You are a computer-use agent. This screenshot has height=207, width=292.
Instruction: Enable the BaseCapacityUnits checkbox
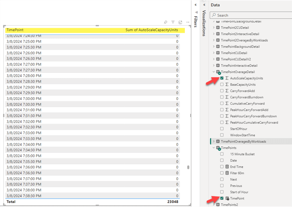222,84
